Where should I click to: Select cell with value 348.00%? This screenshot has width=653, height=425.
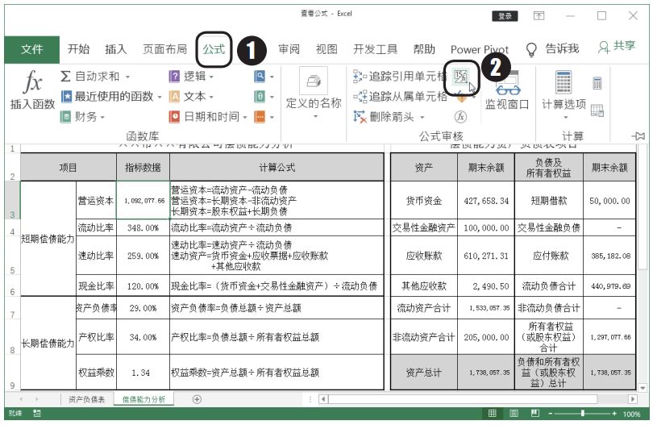coord(143,228)
